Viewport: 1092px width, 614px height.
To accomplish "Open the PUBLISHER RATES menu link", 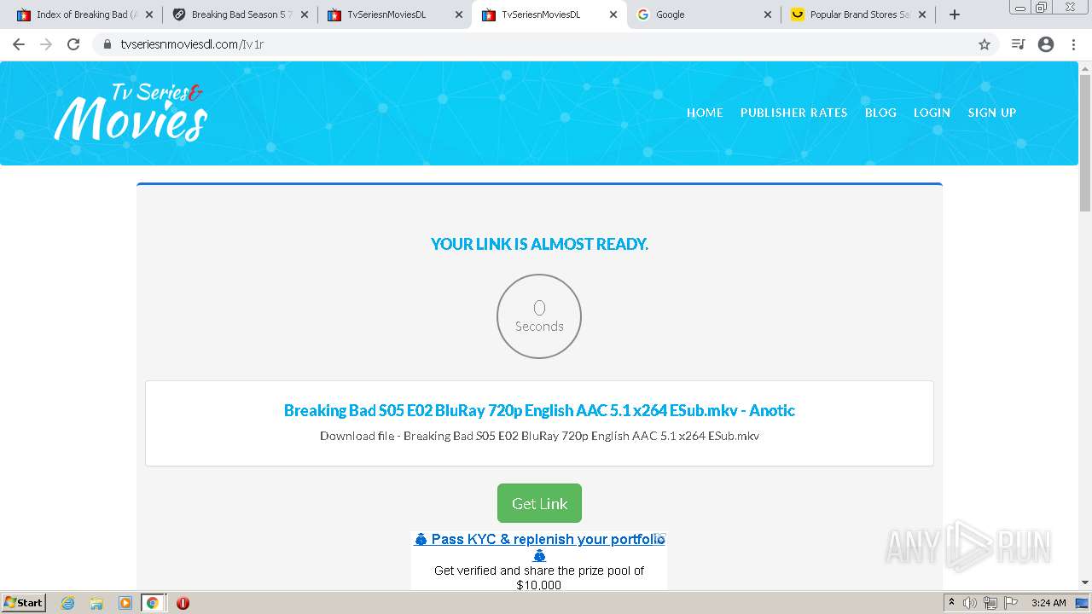I will click(793, 113).
